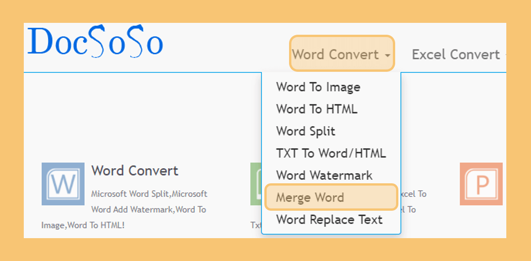Click the Word Convert section heading
The height and width of the screenshot is (261, 531).
point(135,170)
